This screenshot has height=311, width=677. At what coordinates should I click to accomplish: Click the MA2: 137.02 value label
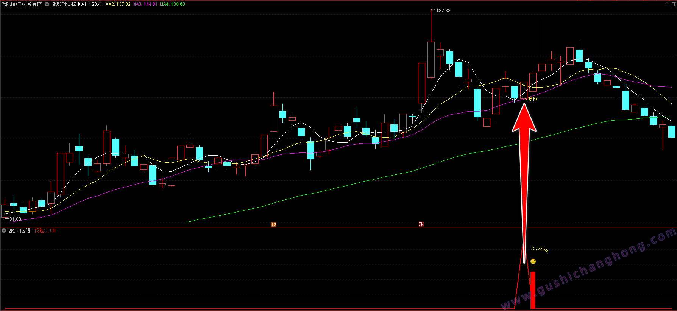coord(118,5)
